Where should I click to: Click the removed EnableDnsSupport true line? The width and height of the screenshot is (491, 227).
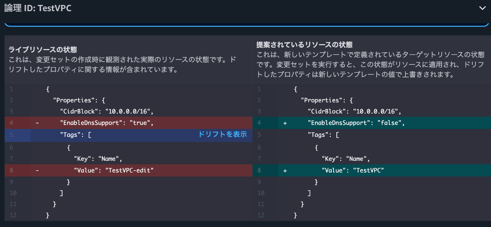[105, 123]
